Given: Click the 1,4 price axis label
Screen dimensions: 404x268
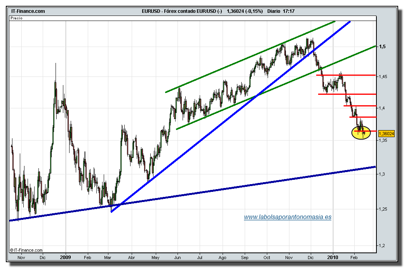Looking at the screenshot, I should tap(381, 108).
